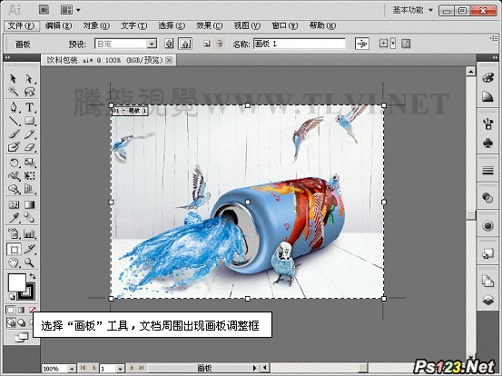This screenshot has height=376, width=502.
Task: Open the Color panel palette icon
Action: pyautogui.click(x=487, y=78)
